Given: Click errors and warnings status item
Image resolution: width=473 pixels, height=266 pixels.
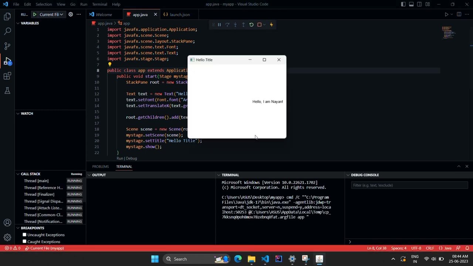Looking at the screenshot, I should coord(13,248).
